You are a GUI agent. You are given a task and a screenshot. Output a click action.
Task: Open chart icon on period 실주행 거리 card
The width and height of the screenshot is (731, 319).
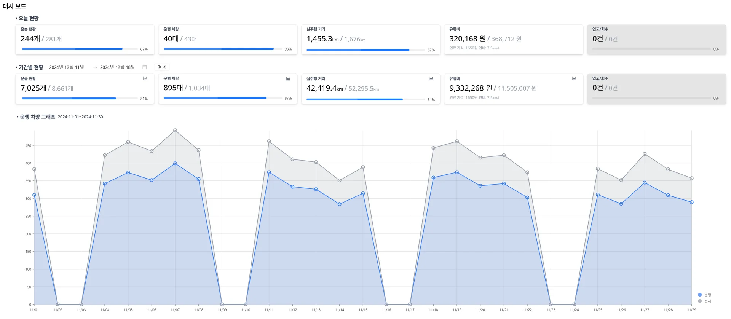(431, 78)
